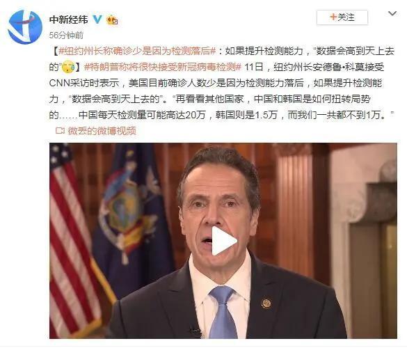
Task: Click the crying emoji in the post
Action: point(68,67)
